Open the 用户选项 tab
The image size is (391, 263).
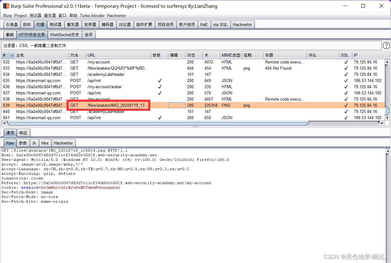pyautogui.click(x=187, y=24)
